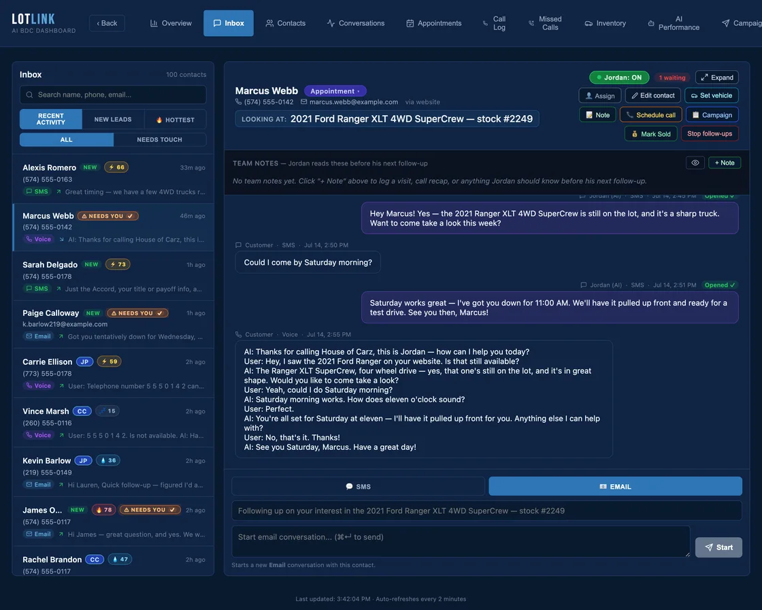Filter by Needs Touch

(x=159, y=140)
